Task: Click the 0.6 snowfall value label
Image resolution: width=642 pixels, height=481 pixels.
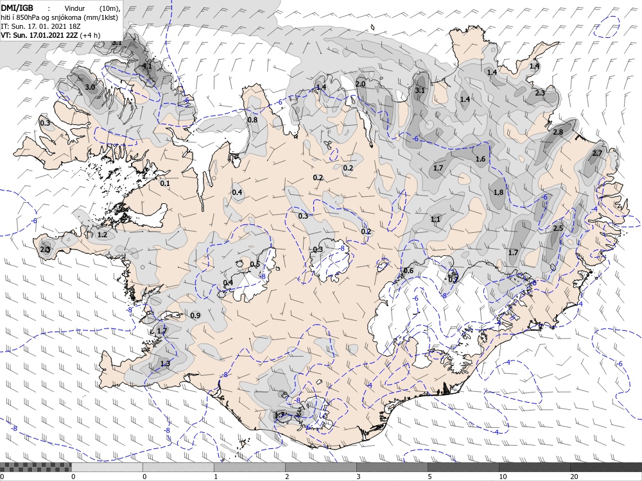Action: [x=408, y=271]
